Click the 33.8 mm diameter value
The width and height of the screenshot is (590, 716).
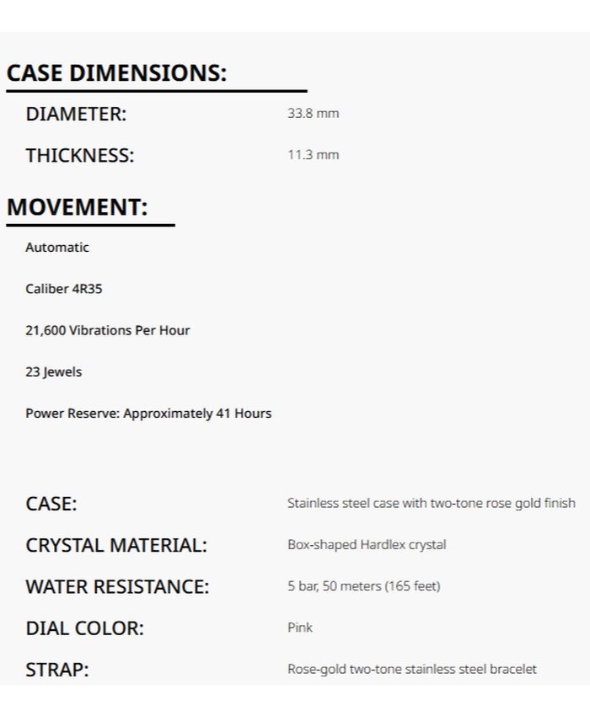click(313, 113)
